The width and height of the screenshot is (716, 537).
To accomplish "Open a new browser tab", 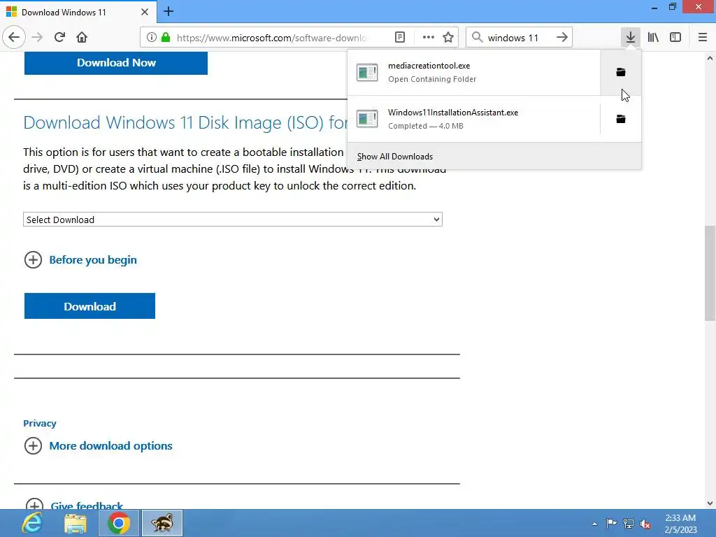I will [169, 11].
